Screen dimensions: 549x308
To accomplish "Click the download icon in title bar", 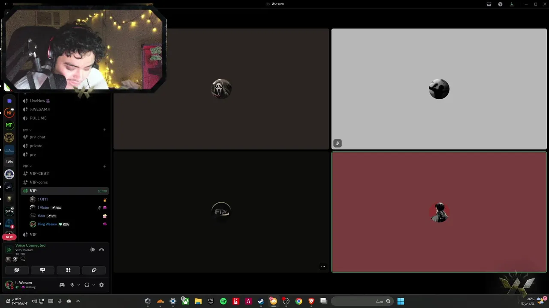I will [x=512, y=4].
